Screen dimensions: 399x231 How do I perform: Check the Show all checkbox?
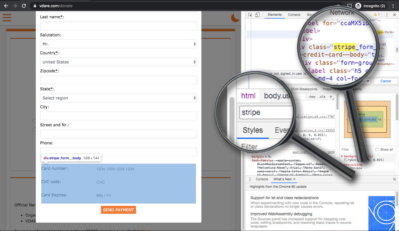(x=377, y=150)
